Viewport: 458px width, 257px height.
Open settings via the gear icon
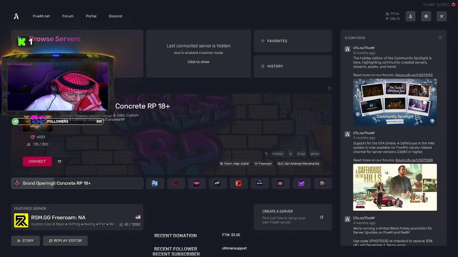pos(426,16)
